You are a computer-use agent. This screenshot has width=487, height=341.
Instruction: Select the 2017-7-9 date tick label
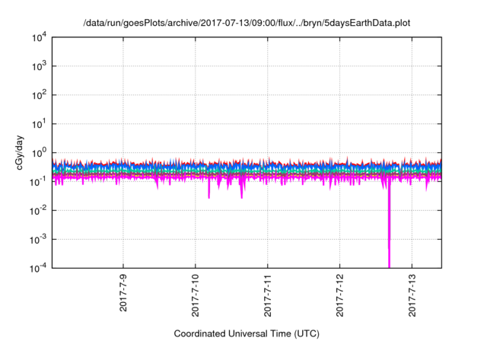tap(124, 292)
